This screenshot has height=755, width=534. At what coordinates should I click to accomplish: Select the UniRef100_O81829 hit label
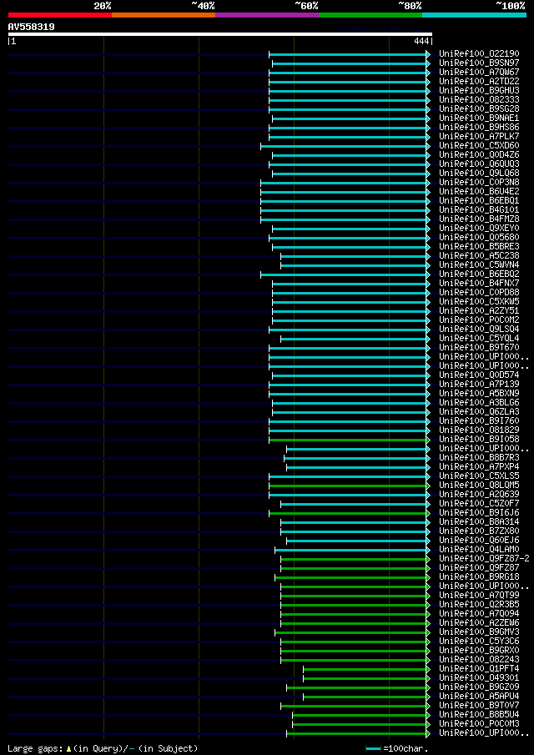click(479, 430)
